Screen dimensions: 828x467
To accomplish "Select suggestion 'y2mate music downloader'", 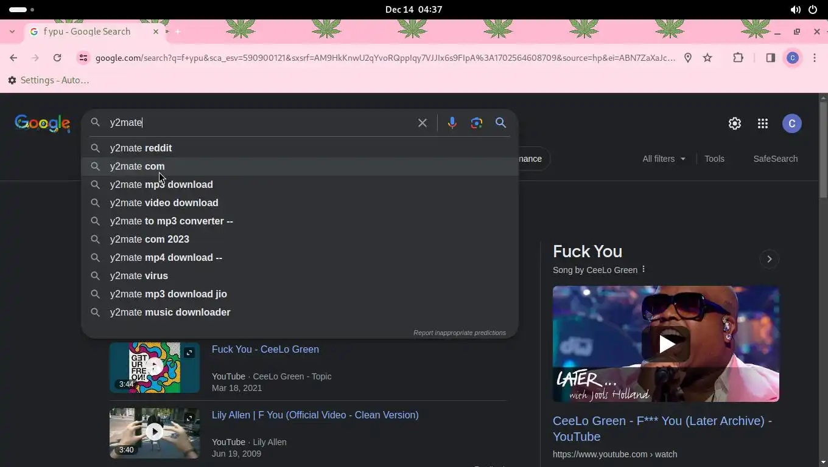I will coord(300,312).
